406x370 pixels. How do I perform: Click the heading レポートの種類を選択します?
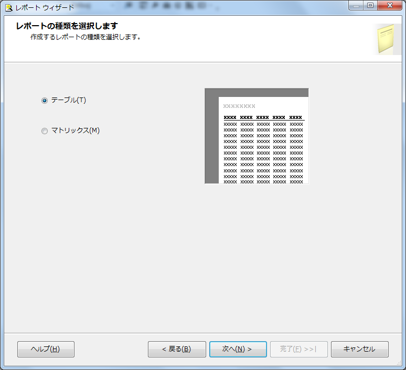click(67, 26)
